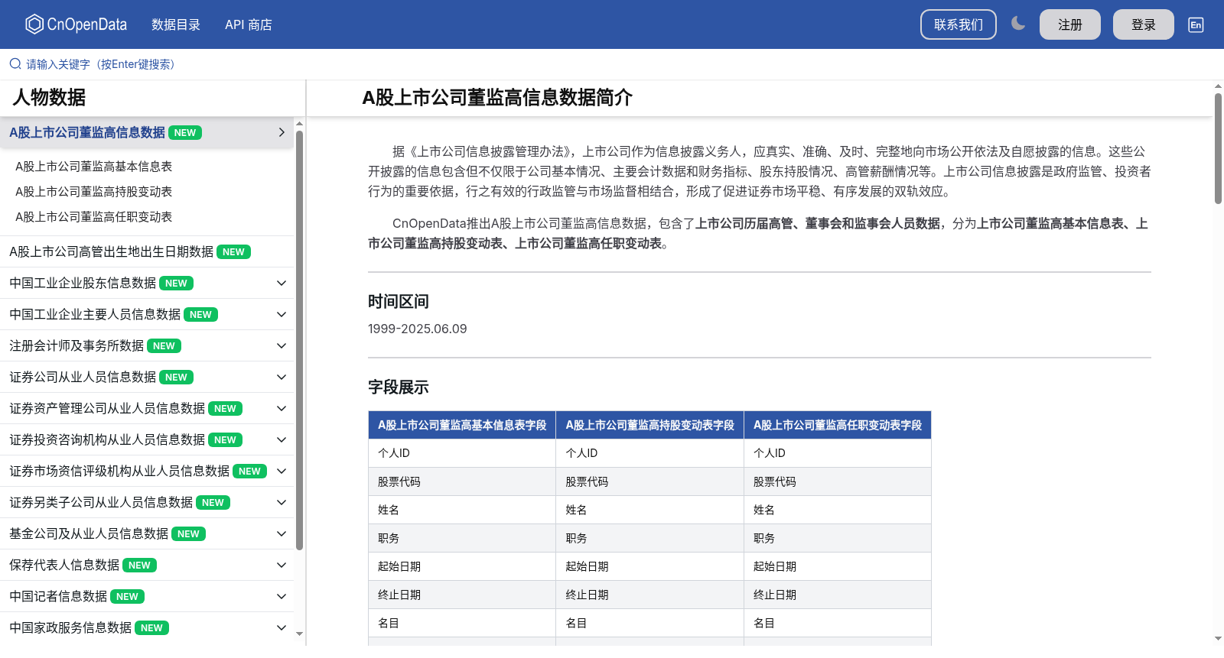This screenshot has width=1224, height=658.
Task: Click table header A股上市公司董监高任职变动表字段
Action: pos(838,425)
